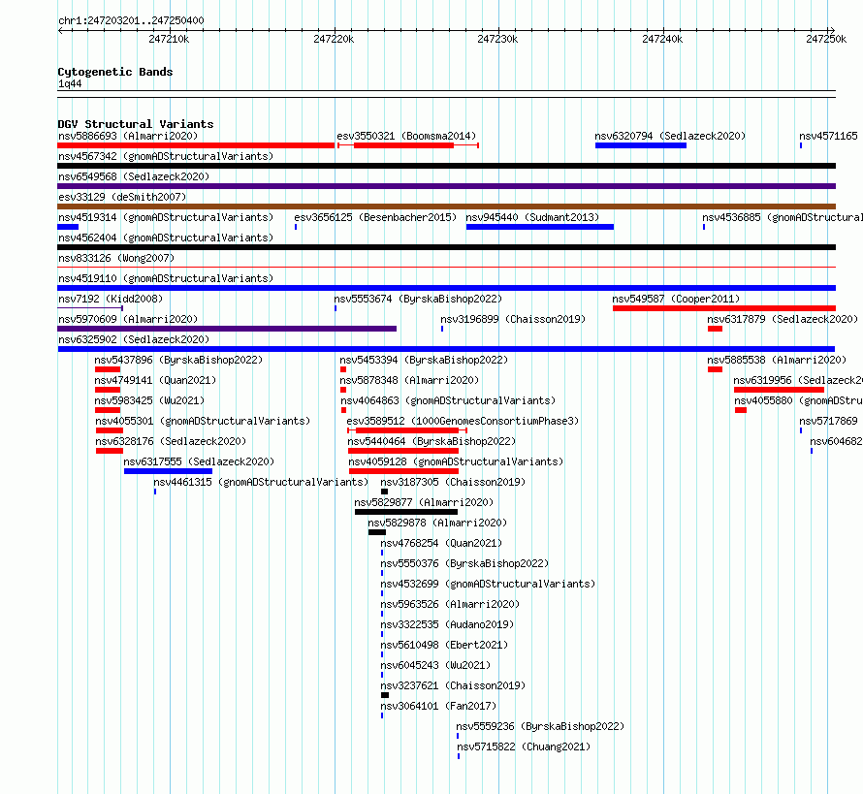This screenshot has height=794, width=863.
Task: Open nsv4536885 gnomAD label
Action: 783,217
